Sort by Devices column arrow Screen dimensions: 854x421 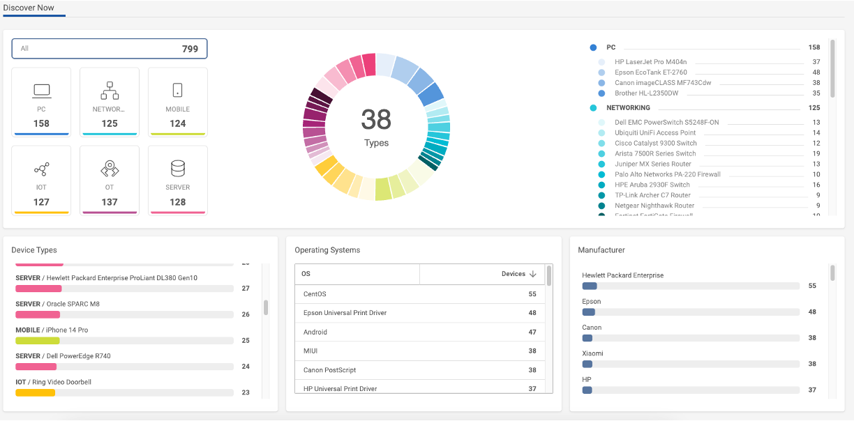coord(533,274)
